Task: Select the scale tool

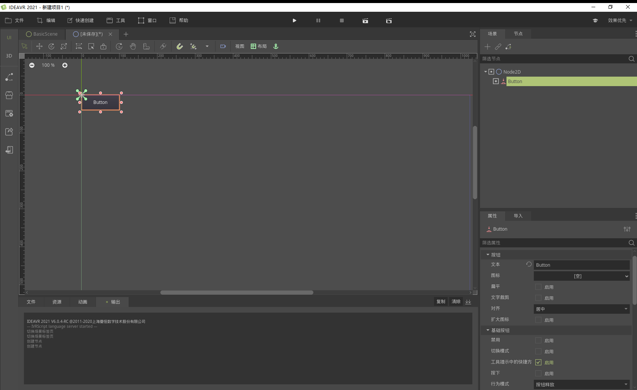Action: (x=64, y=46)
